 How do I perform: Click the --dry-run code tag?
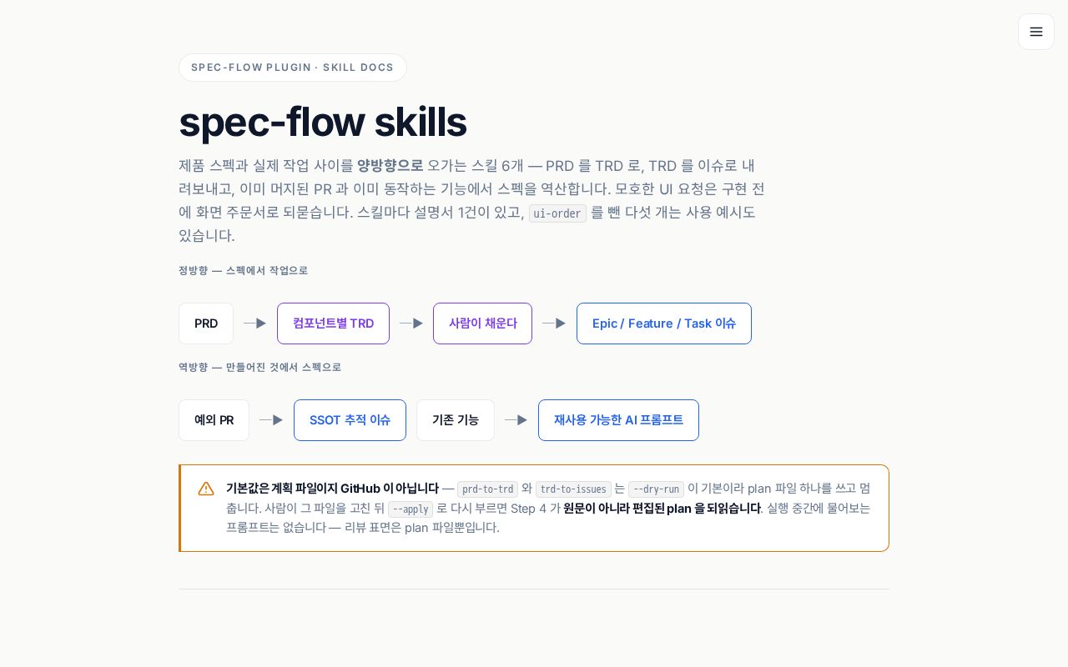[656, 489]
